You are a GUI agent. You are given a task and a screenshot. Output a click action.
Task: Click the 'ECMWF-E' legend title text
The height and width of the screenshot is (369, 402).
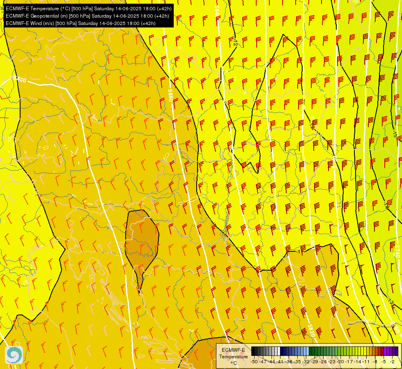coord(233,350)
